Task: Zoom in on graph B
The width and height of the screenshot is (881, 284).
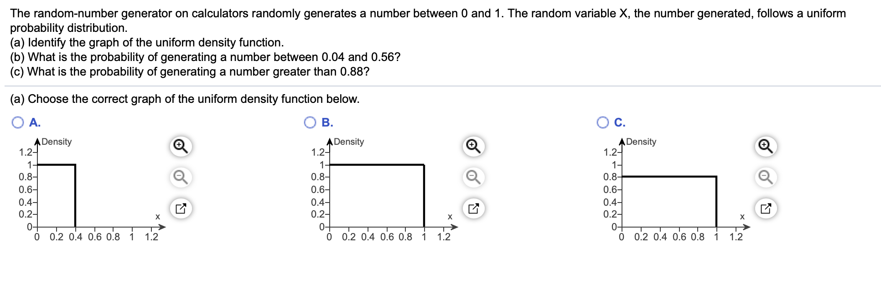Action: click(x=473, y=147)
